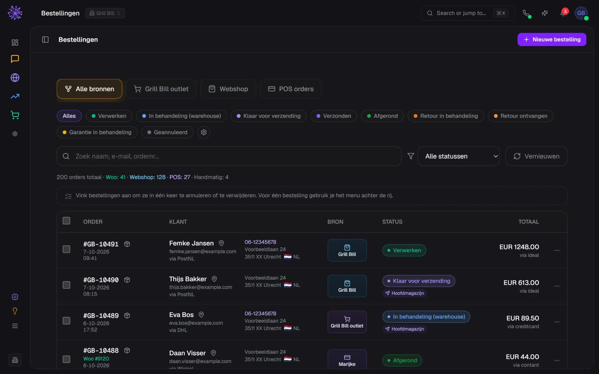
Task: Toggle the sidebar panel collapse icon
Action: [x=45, y=40]
